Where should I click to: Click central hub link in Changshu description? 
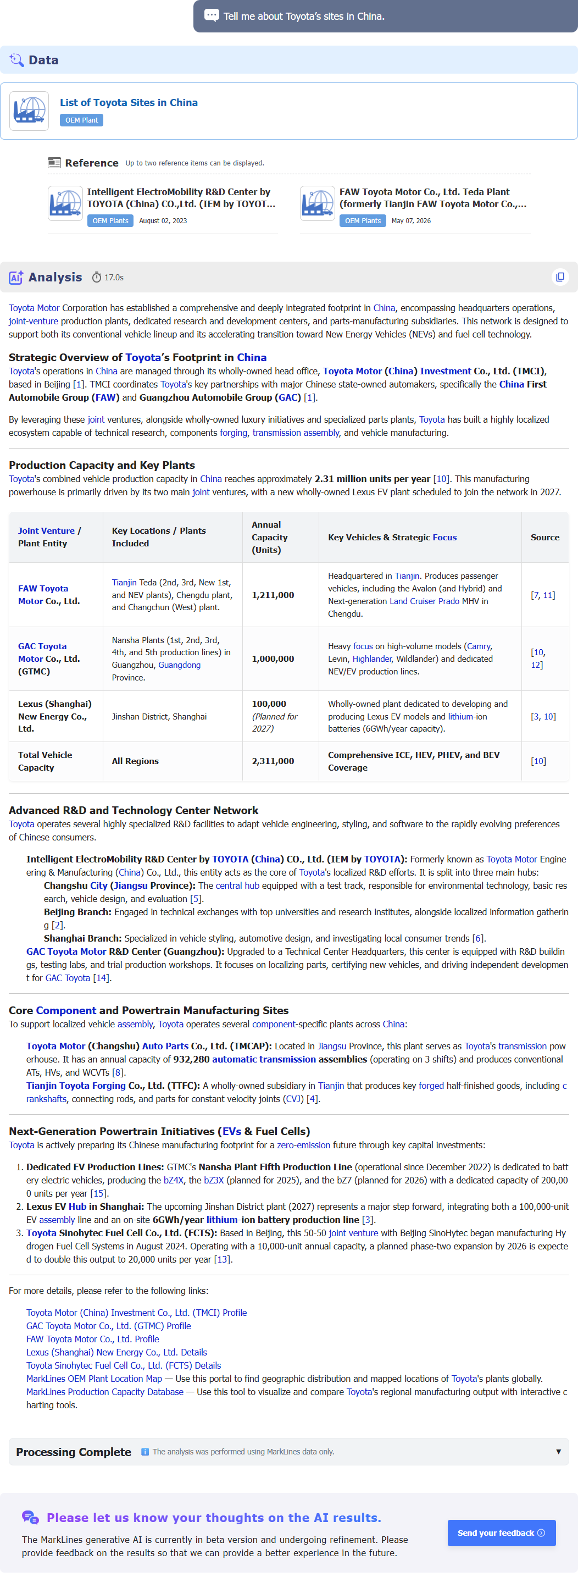pos(237,885)
